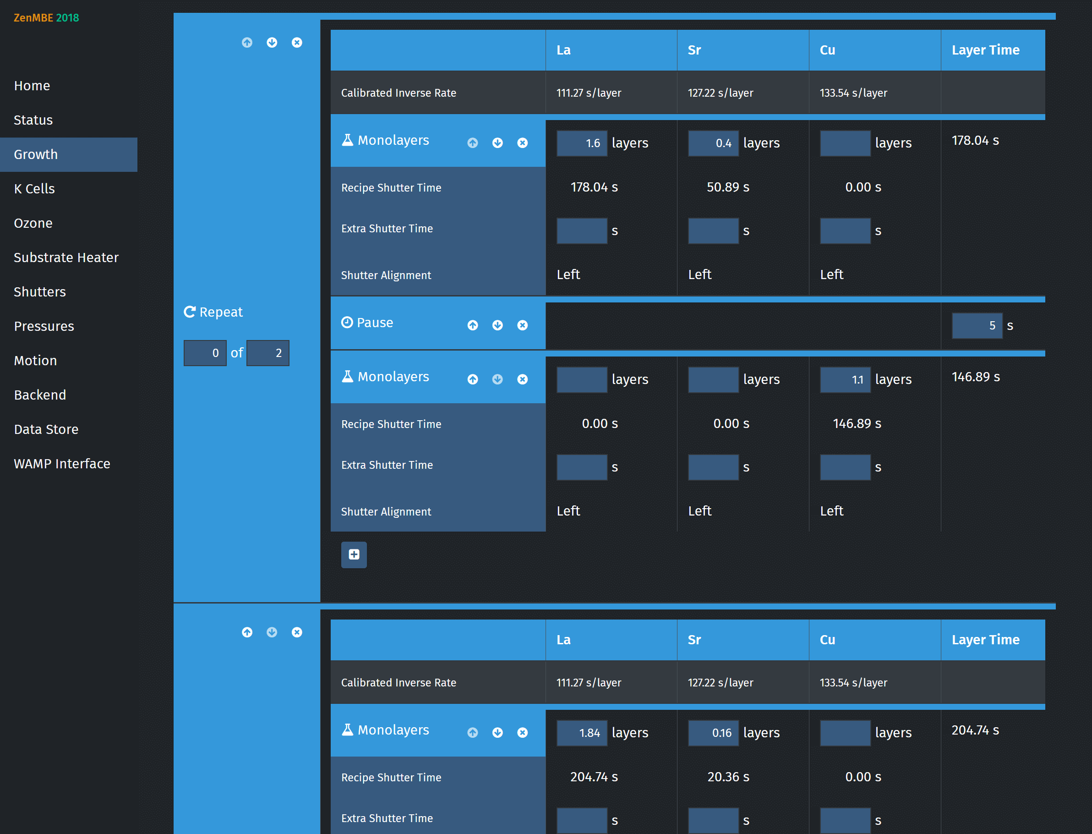Click Cu Extra Shutter Time field, first step
Viewport: 1092px width, 834px height.
point(846,231)
